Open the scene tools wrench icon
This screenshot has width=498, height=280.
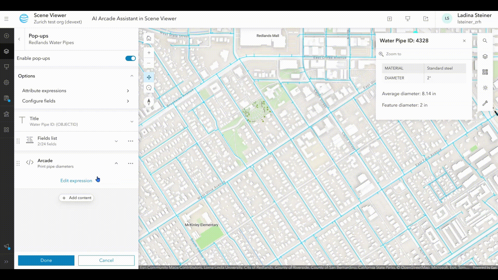click(485, 103)
